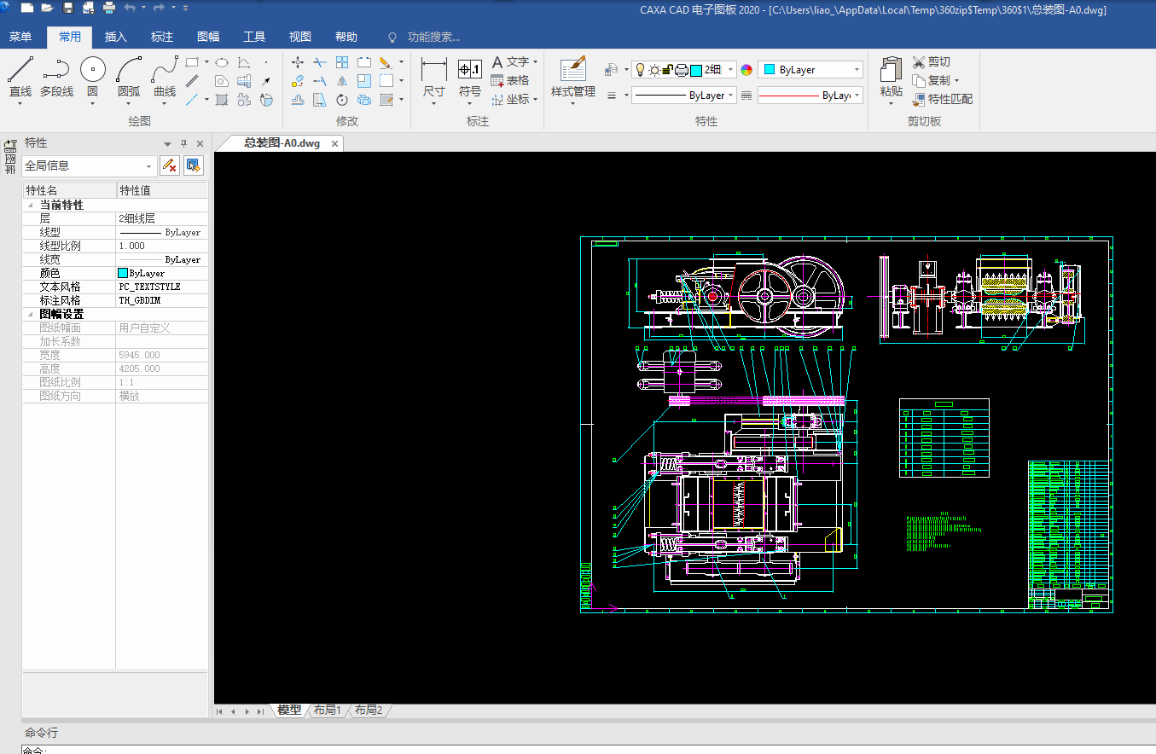Switch to the 插入 ribbon tab
The height and width of the screenshot is (754, 1156).
tap(115, 37)
